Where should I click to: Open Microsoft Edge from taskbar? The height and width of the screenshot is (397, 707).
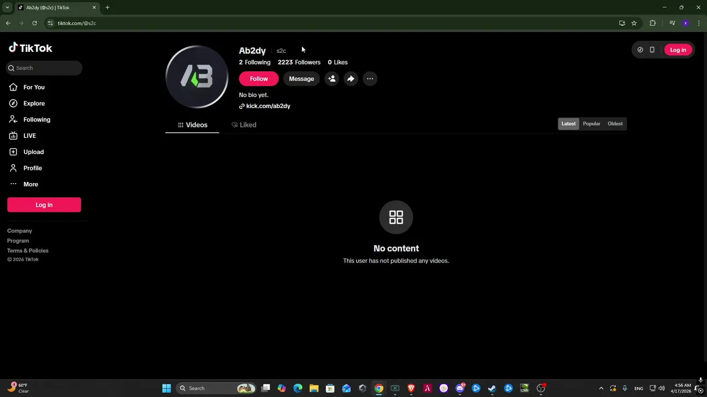click(x=298, y=388)
